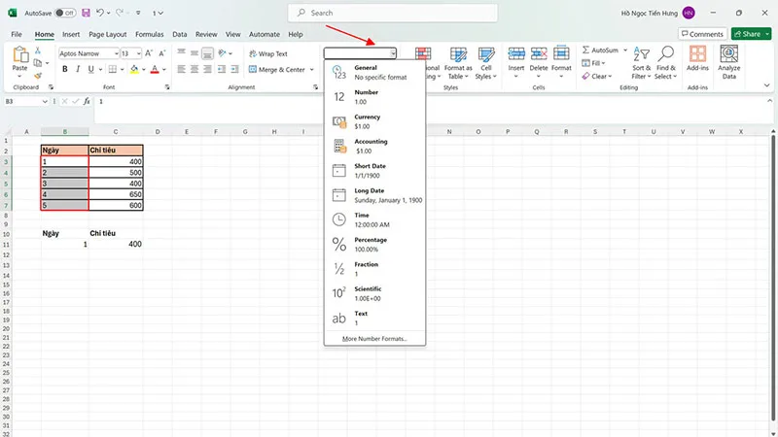The image size is (778, 437).
Task: Select Currency format from list
Action: coord(374,121)
